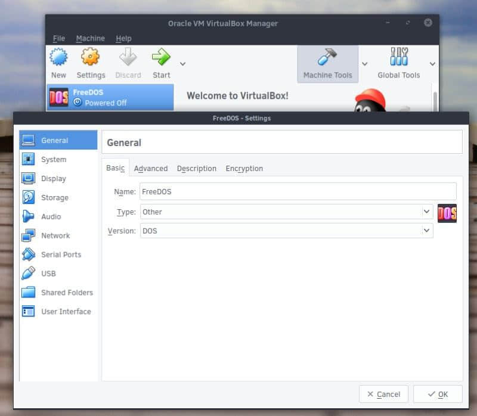Switch to the Encryption tab

(244, 168)
